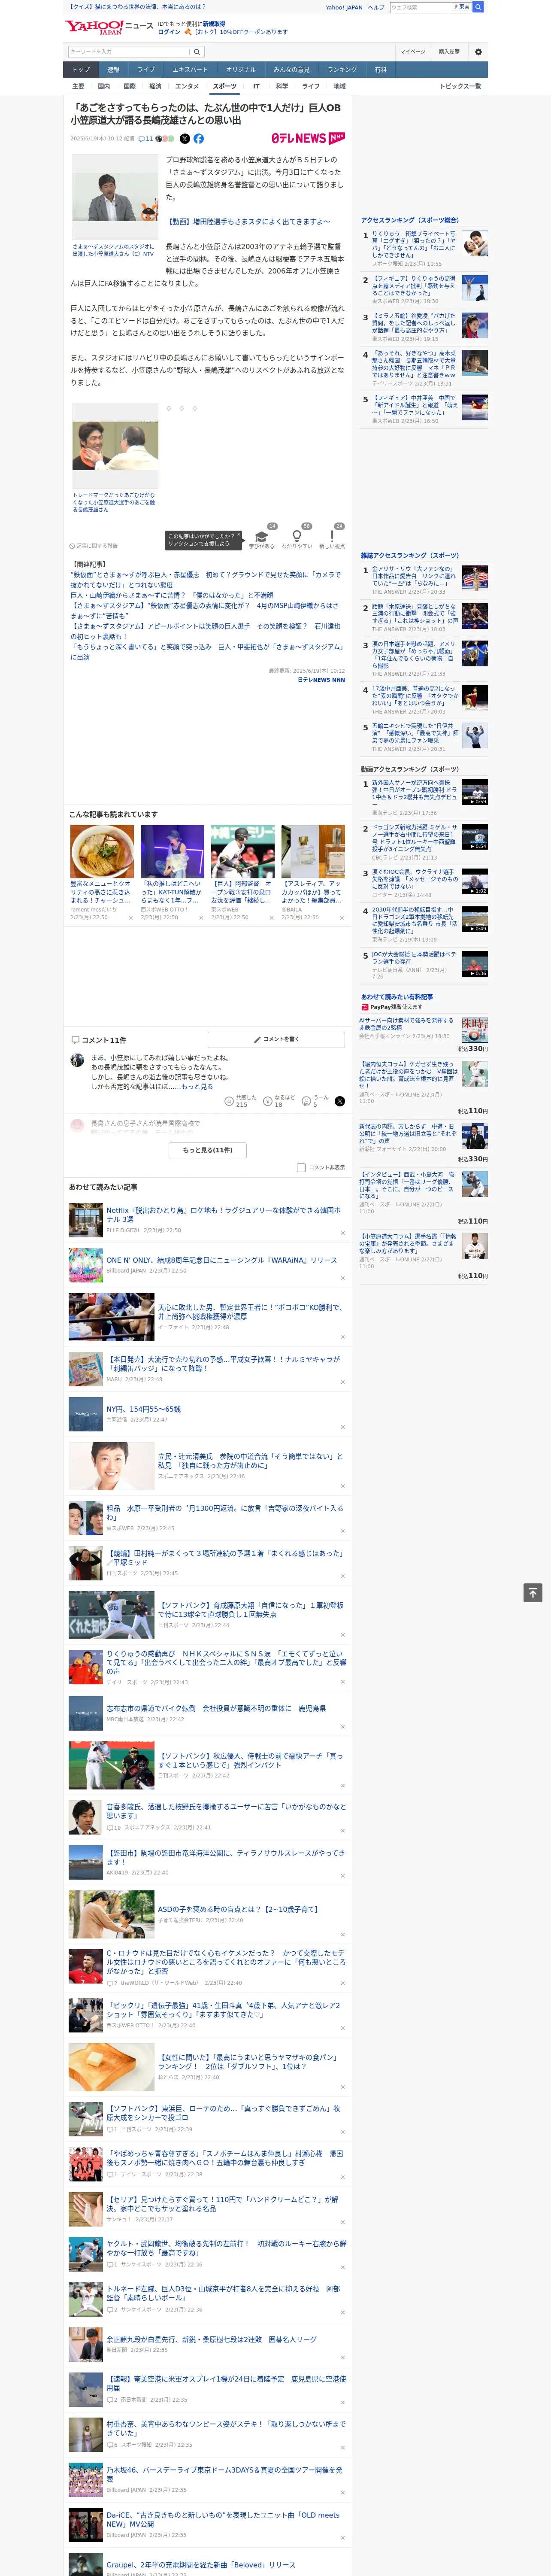Select the 科学 category
The width and height of the screenshot is (551, 2576).
tap(282, 86)
